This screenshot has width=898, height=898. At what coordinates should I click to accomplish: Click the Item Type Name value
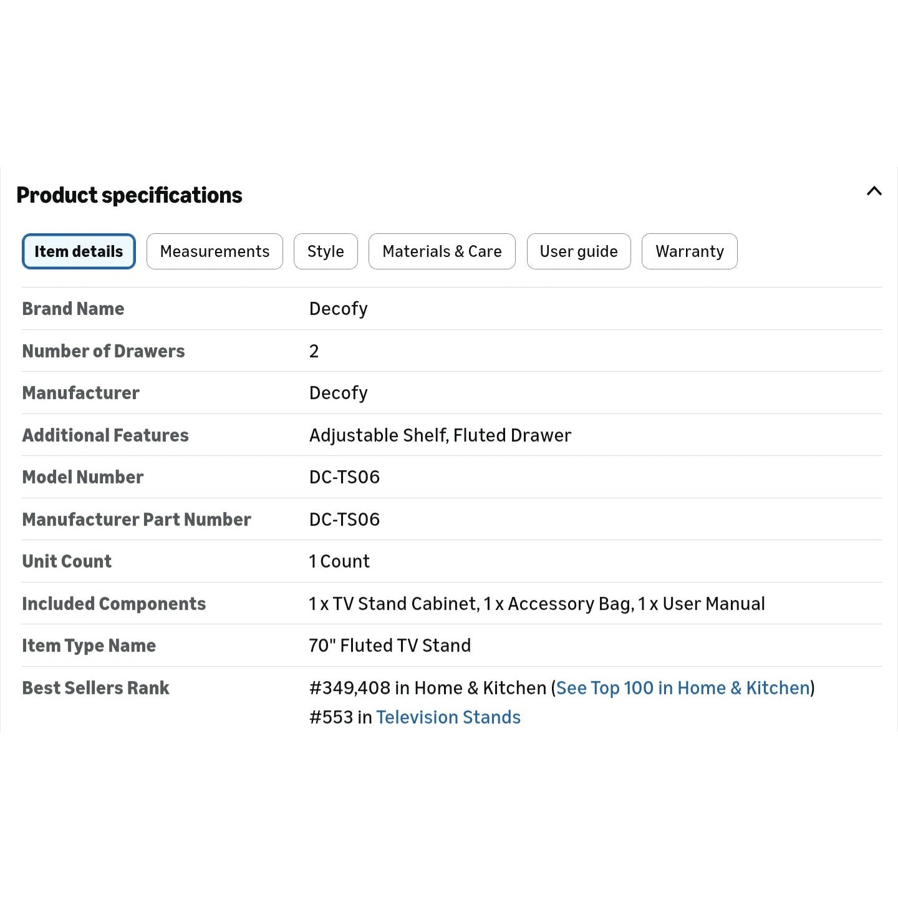pyautogui.click(x=390, y=645)
